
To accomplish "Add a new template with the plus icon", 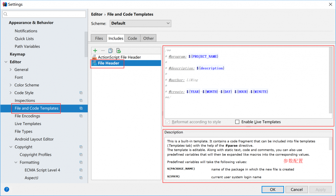I will [95, 51].
